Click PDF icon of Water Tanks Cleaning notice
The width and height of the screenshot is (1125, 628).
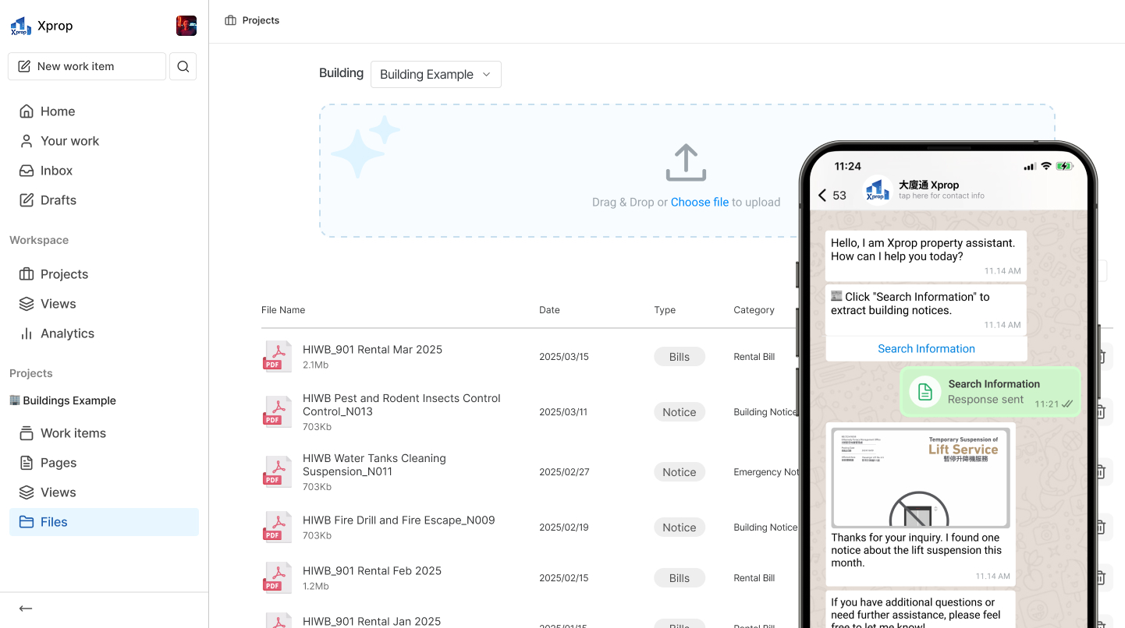click(x=277, y=471)
